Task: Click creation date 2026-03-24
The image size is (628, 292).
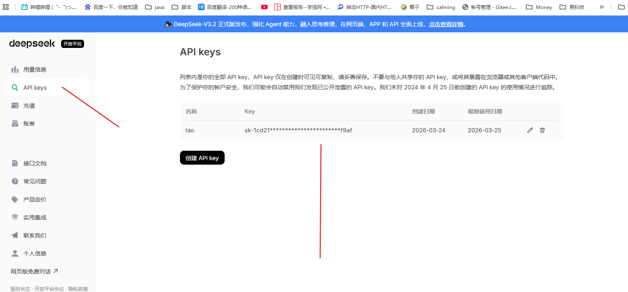Action: (x=429, y=130)
